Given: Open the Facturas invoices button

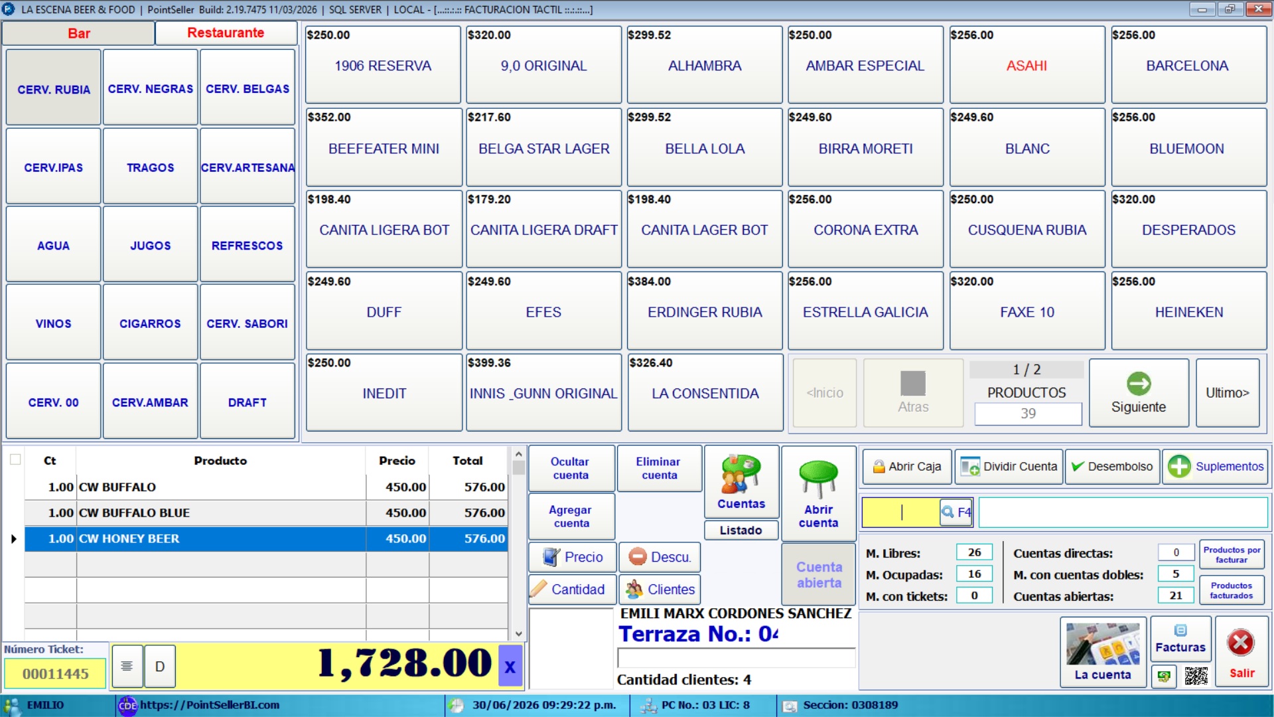Looking at the screenshot, I should tap(1180, 640).
